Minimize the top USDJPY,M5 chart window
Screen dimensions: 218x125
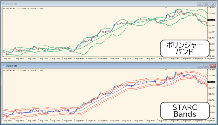pos(200,4)
